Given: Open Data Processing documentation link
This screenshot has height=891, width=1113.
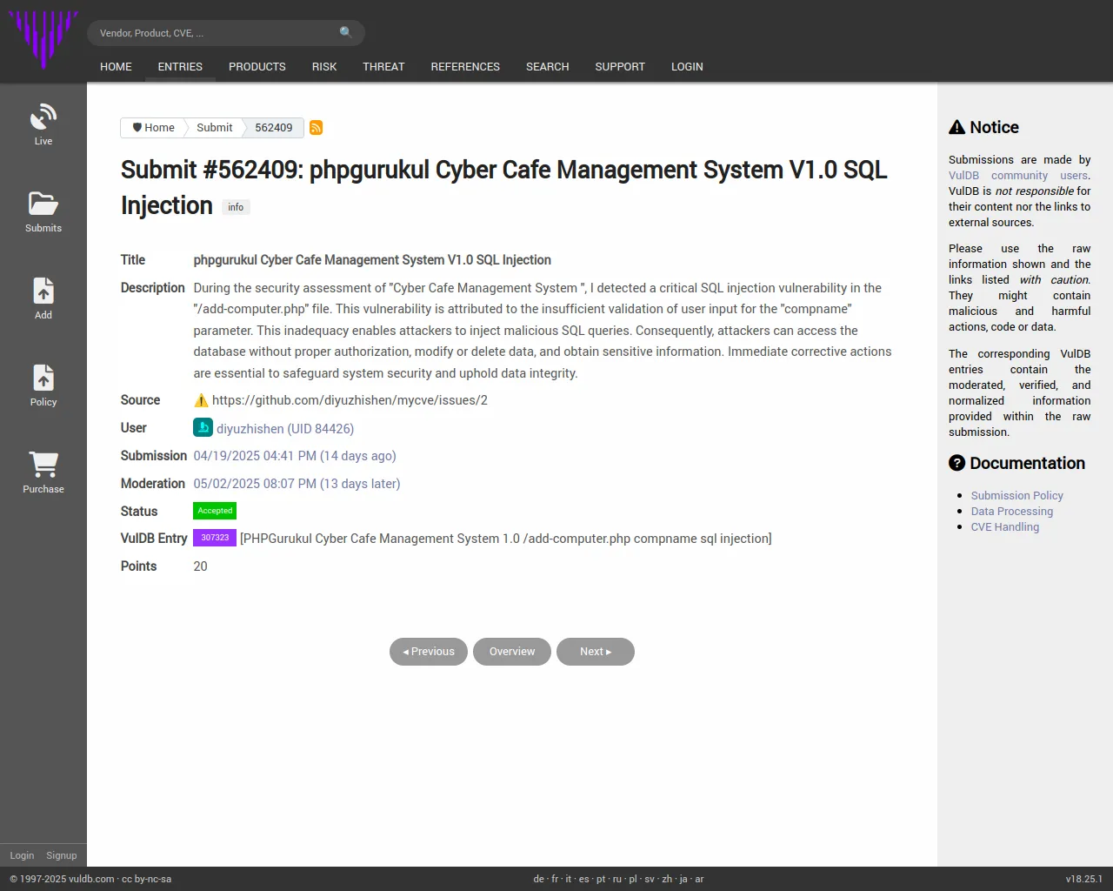Looking at the screenshot, I should [x=1012, y=512].
